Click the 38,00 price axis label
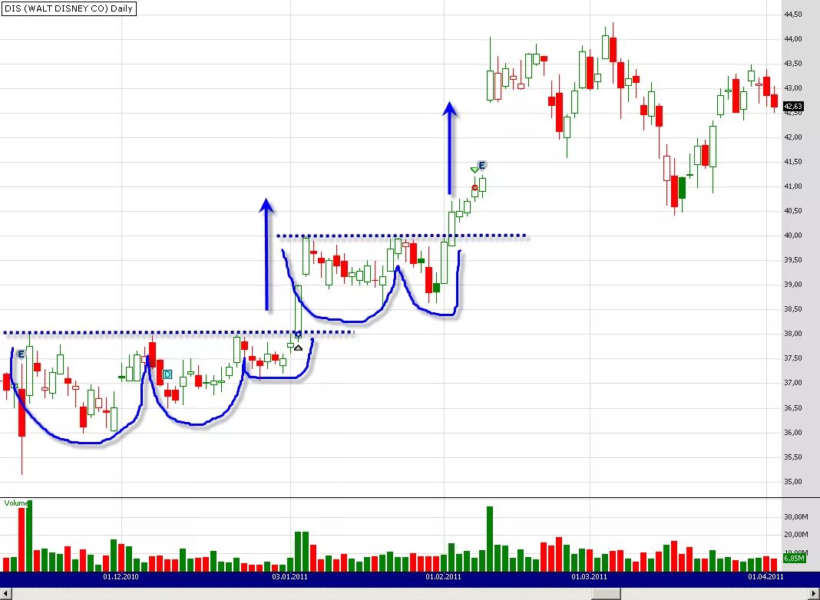820x600 pixels. pos(793,334)
